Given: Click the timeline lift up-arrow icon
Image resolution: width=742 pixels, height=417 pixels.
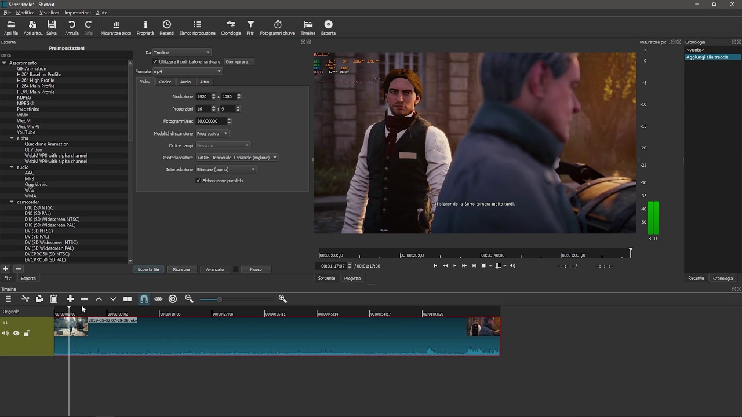Looking at the screenshot, I should 99,299.
